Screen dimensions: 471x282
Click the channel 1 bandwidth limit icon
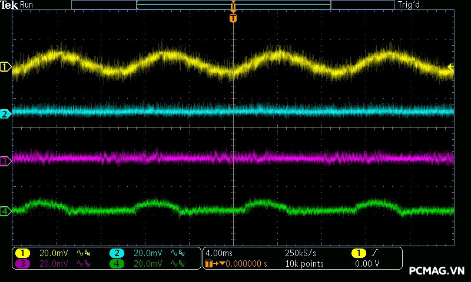pos(83,253)
